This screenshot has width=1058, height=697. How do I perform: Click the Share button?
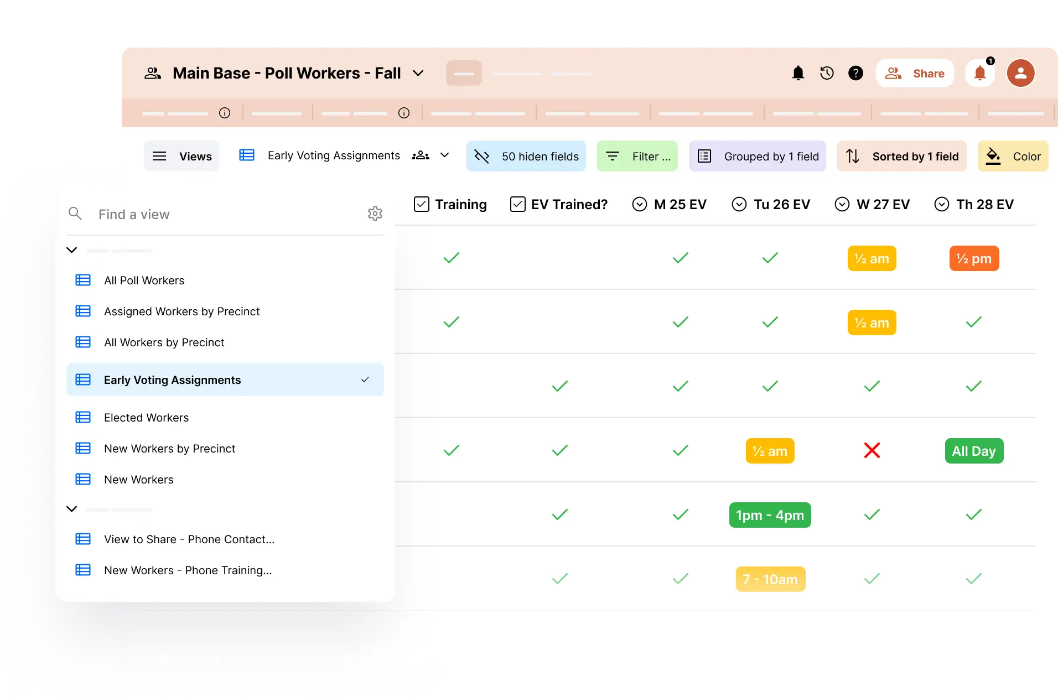(x=915, y=72)
